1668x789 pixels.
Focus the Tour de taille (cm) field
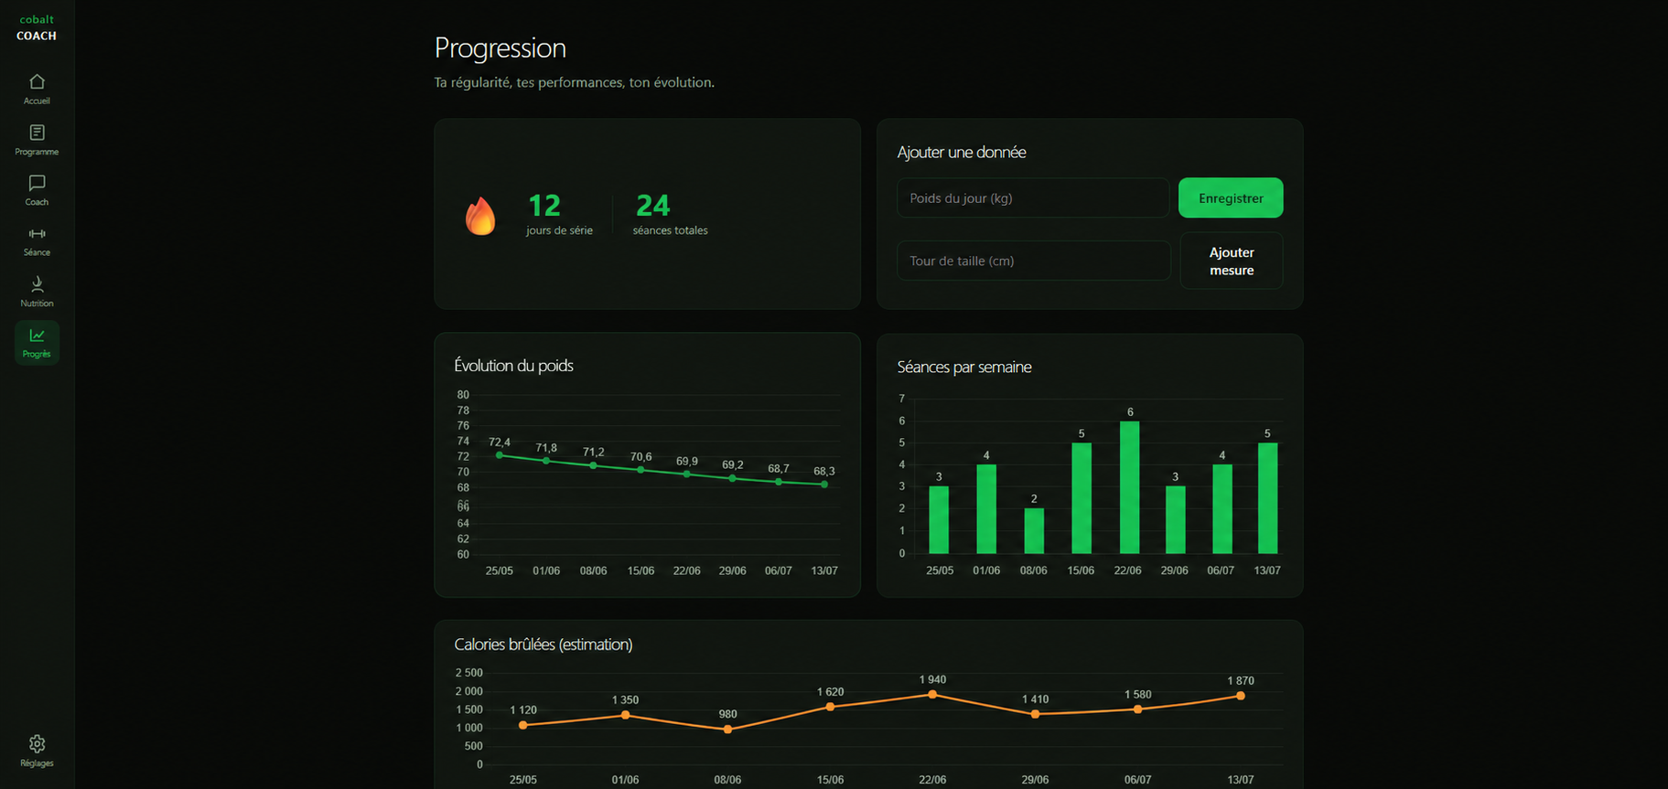click(x=1034, y=261)
